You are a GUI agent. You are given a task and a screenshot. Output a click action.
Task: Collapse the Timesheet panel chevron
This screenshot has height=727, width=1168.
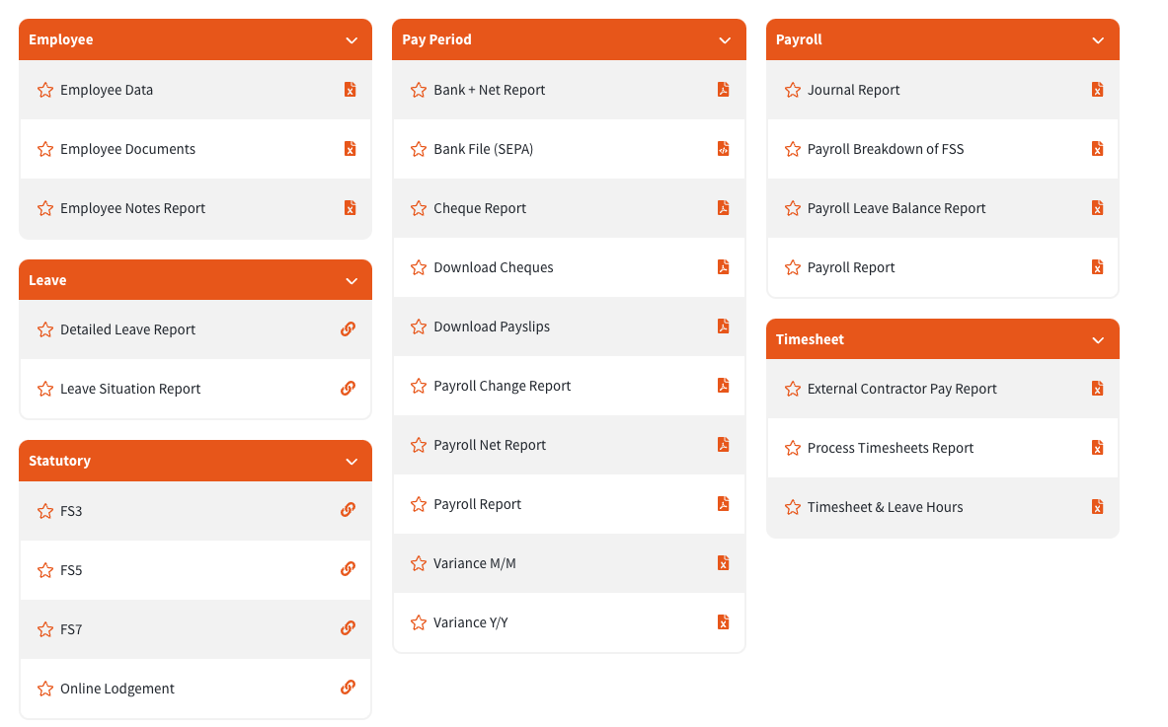[x=1098, y=340]
